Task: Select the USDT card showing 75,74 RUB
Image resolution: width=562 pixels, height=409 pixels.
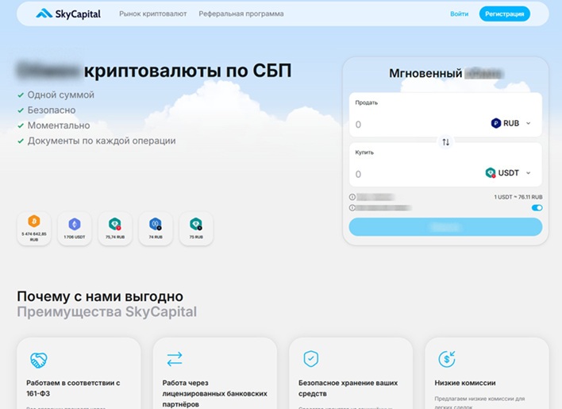Action: 115,229
